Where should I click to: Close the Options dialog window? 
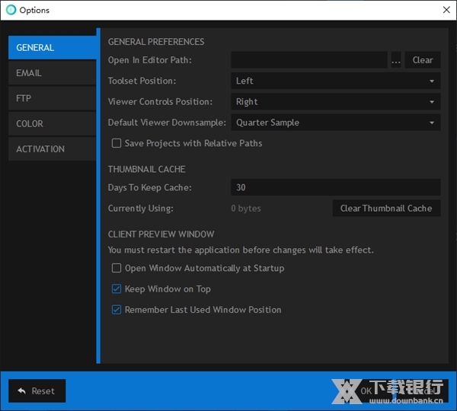click(x=446, y=10)
